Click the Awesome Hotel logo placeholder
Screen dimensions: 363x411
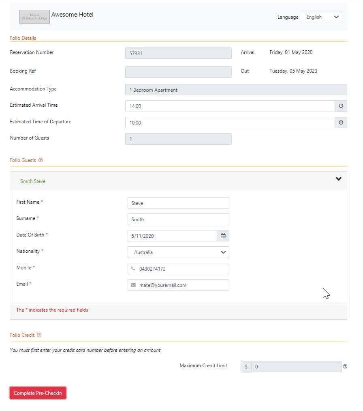[34, 17]
